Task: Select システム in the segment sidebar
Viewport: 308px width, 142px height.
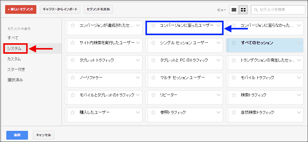Action: (x=14, y=48)
